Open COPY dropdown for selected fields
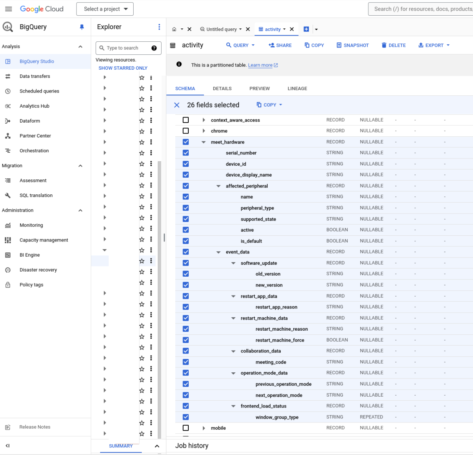The image size is (473, 455). [269, 105]
